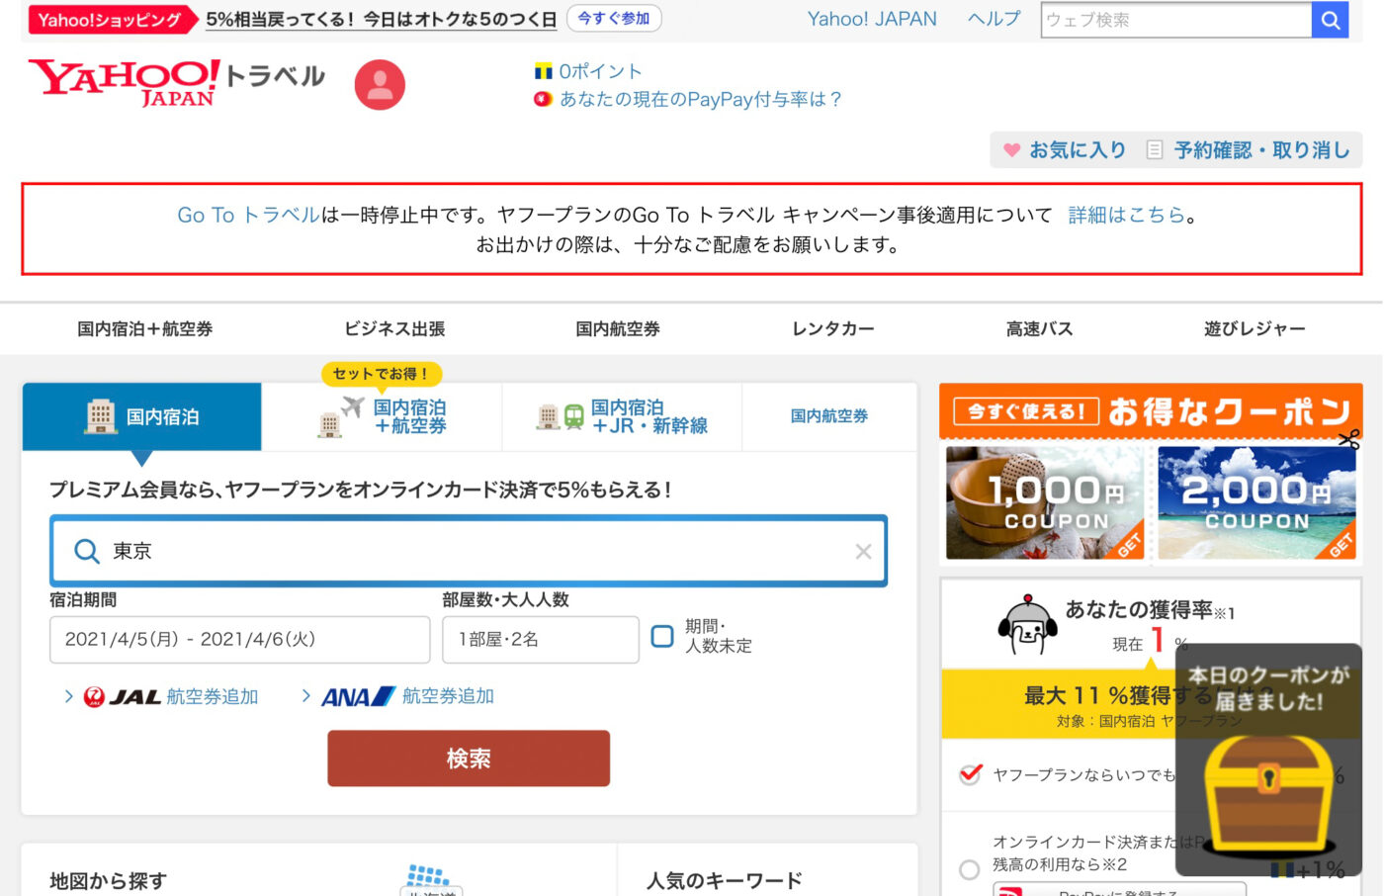Click the 地図から探す heading
Image resolution: width=1384 pixels, height=896 pixels.
coord(109,880)
